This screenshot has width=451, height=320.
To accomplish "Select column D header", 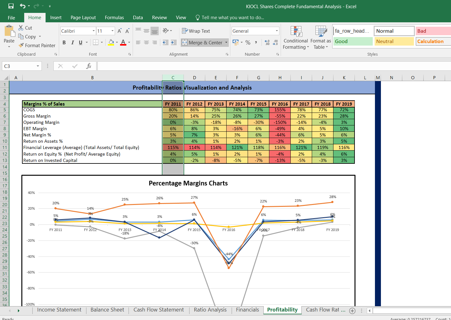I will pyautogui.click(x=194, y=78).
